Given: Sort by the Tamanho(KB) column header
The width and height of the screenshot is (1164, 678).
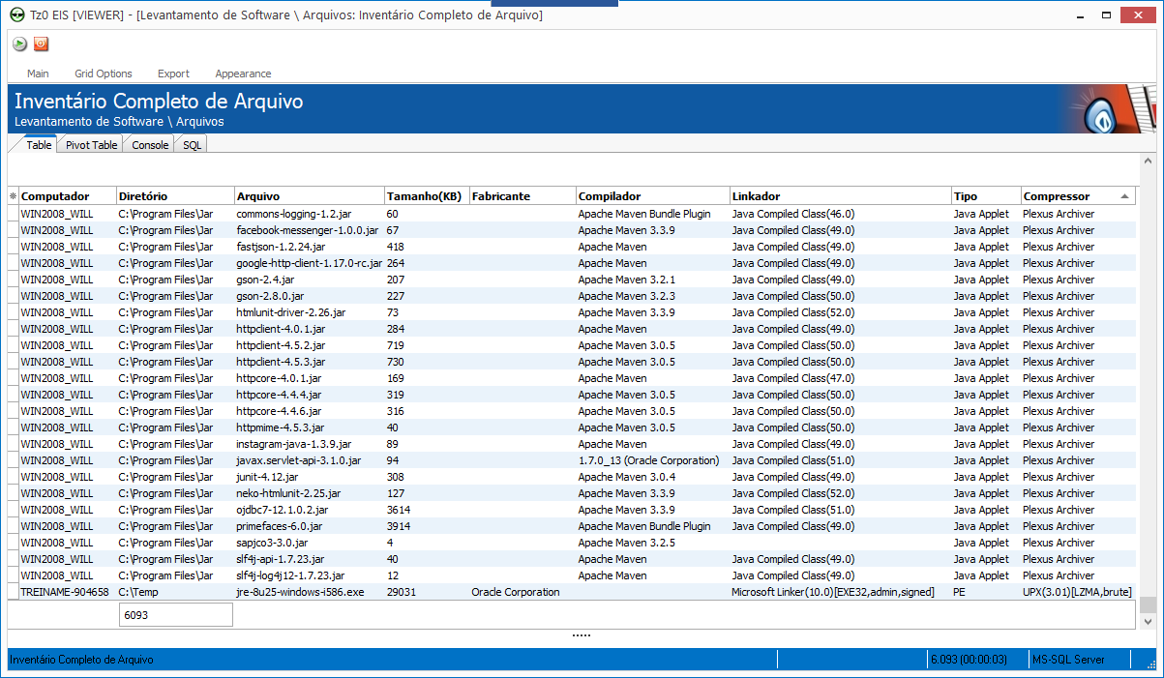Looking at the screenshot, I should [x=425, y=196].
